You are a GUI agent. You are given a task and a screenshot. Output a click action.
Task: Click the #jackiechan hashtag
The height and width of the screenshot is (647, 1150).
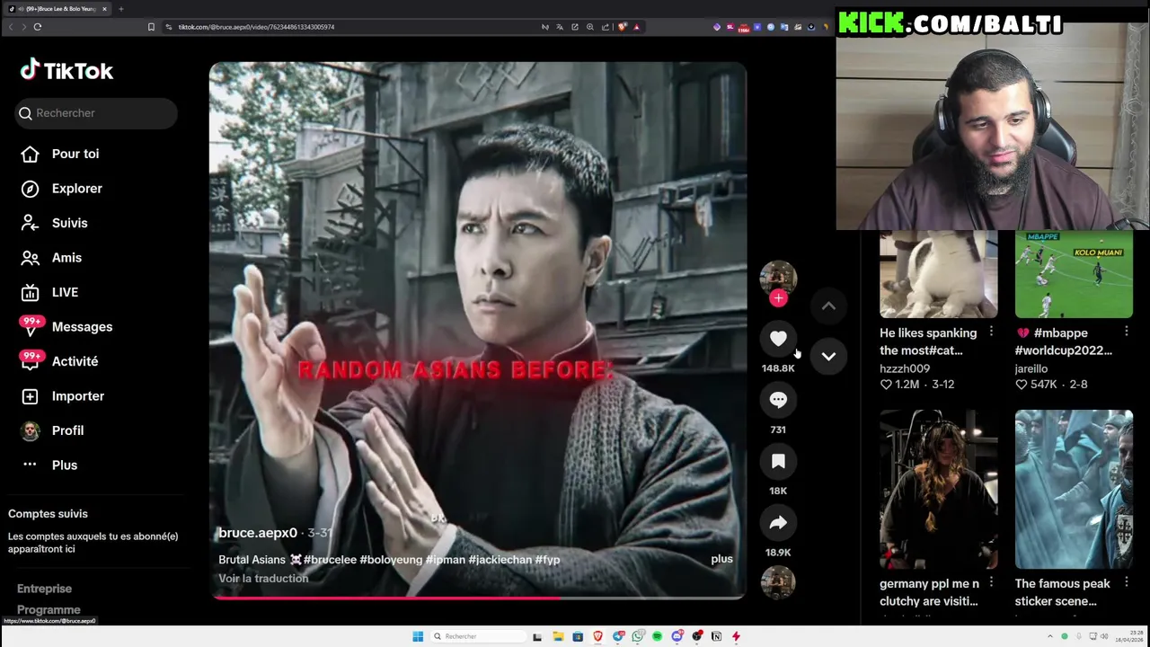[x=500, y=560]
